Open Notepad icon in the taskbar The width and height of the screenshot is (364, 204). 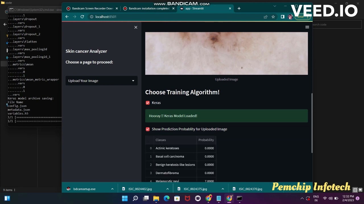coord(219,198)
